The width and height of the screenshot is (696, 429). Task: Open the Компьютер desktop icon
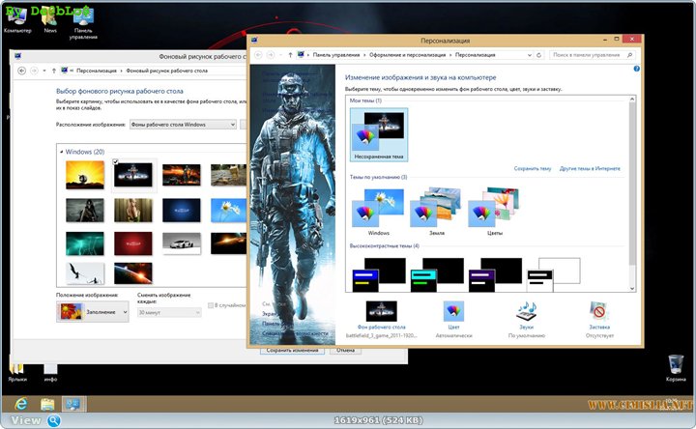coord(17,16)
